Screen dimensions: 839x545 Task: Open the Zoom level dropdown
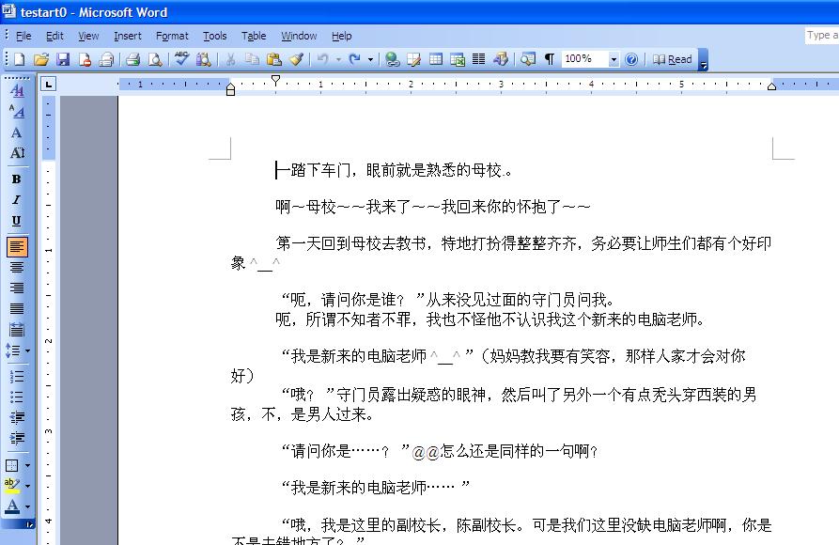pos(613,58)
